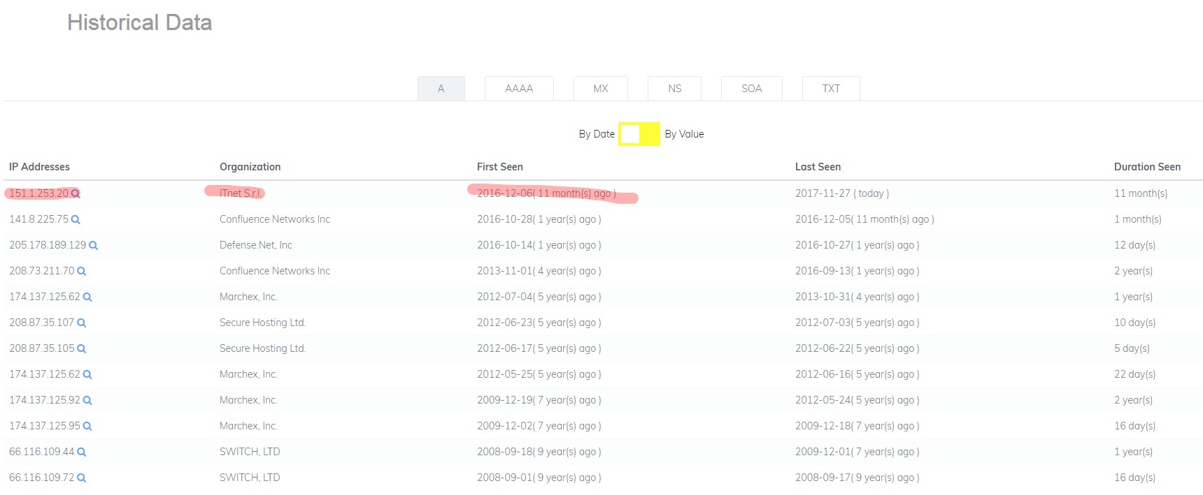1203x495 pixels.
Task: Click last seen date 2017-11-27 ( today )
Action: [842, 193]
